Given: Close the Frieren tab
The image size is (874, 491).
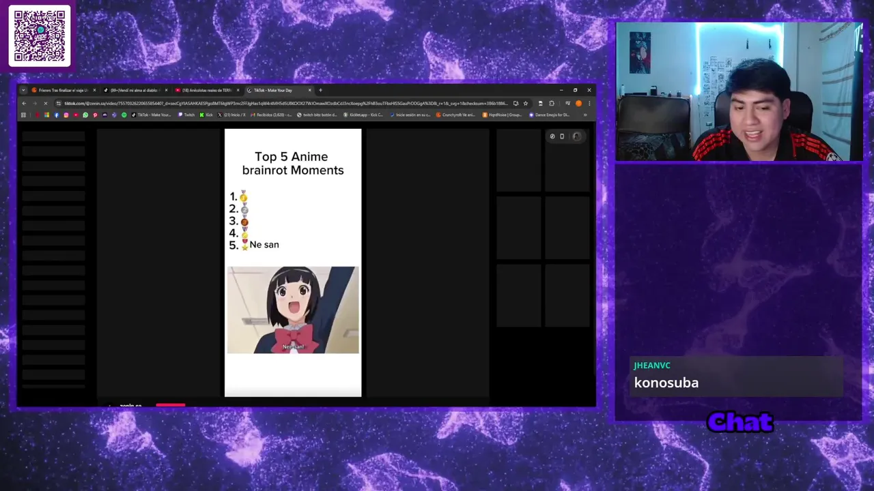Looking at the screenshot, I should pyautogui.click(x=94, y=90).
